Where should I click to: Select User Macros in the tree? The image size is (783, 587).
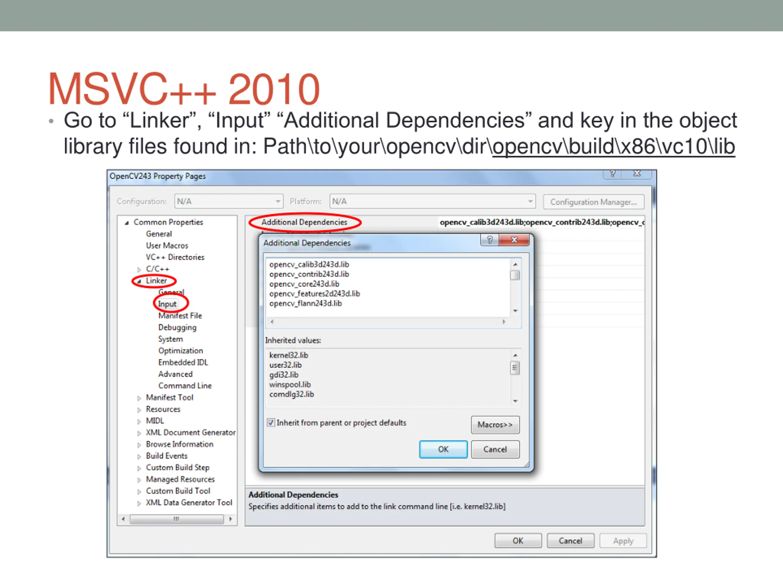(167, 246)
